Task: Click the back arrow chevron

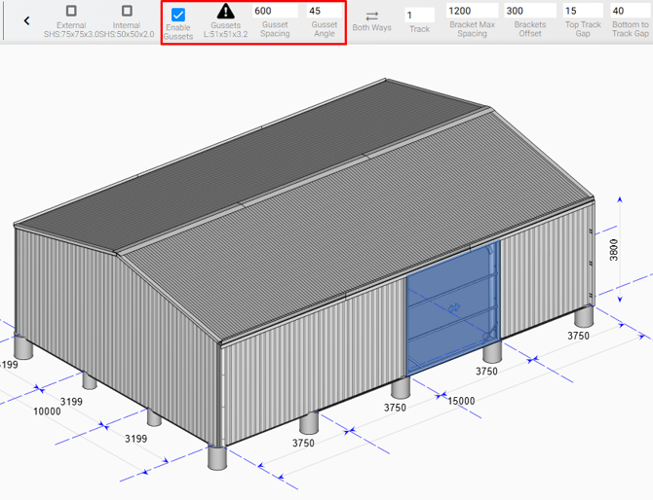Action: point(26,20)
